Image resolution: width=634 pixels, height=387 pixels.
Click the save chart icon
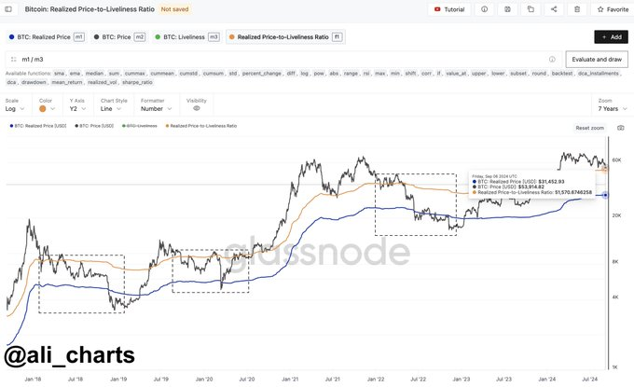[507, 9]
